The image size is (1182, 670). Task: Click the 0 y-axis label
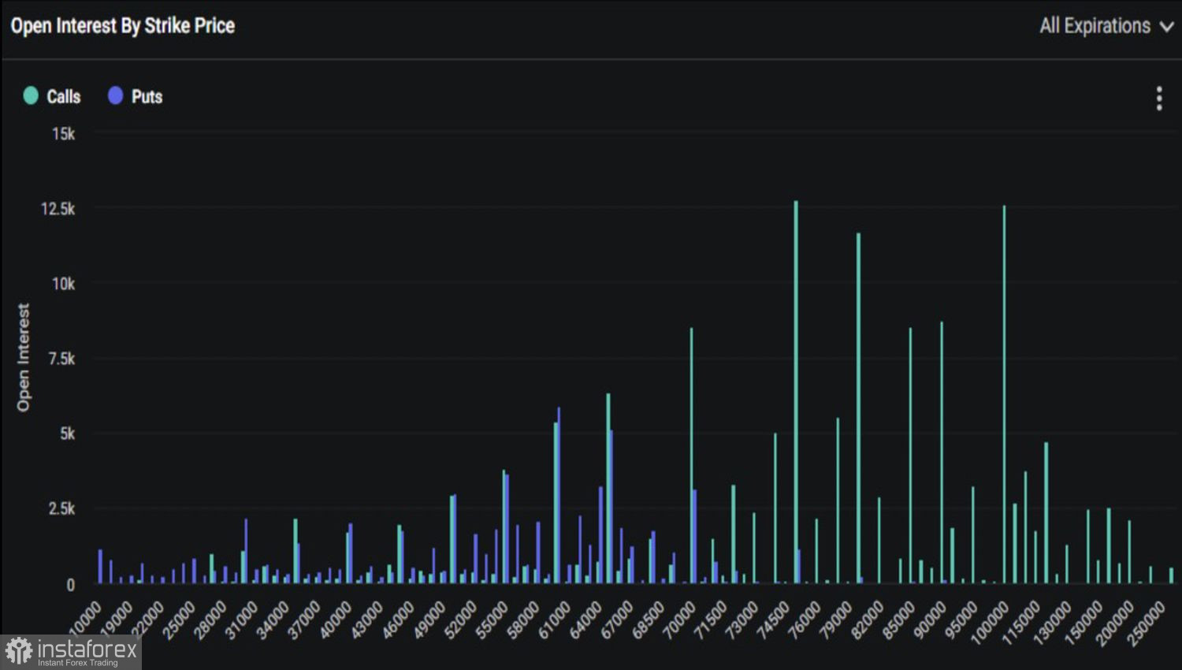pos(70,585)
